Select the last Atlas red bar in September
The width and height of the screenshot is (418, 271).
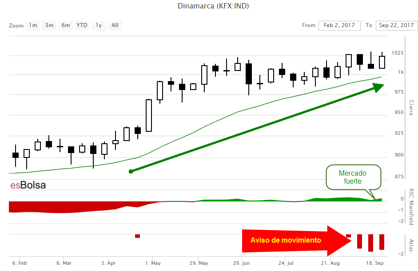pyautogui.click(x=382, y=242)
